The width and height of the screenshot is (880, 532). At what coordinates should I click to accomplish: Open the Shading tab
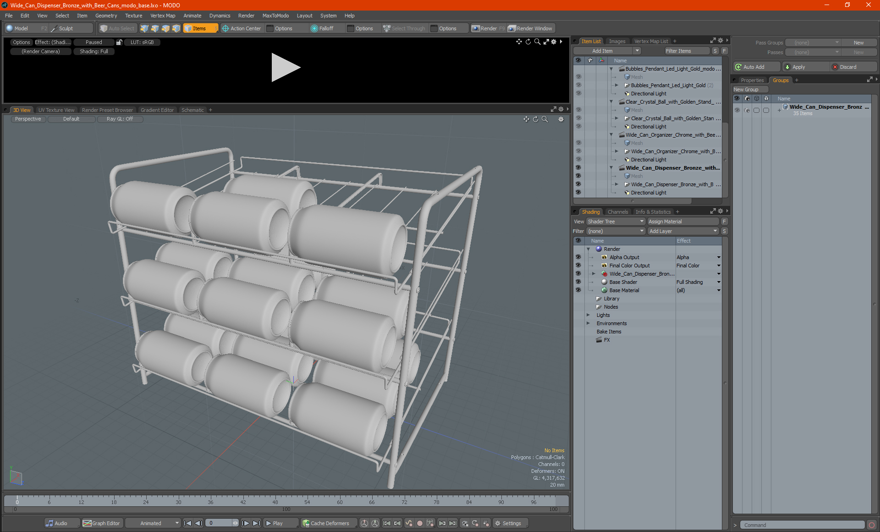tap(589, 211)
